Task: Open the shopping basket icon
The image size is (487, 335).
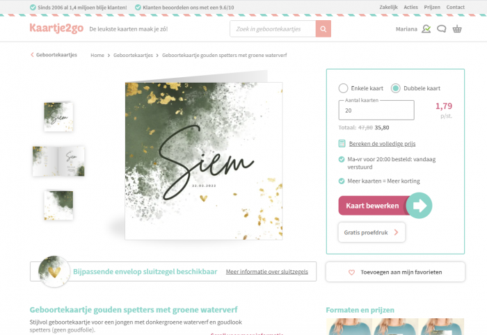Action: tap(457, 29)
